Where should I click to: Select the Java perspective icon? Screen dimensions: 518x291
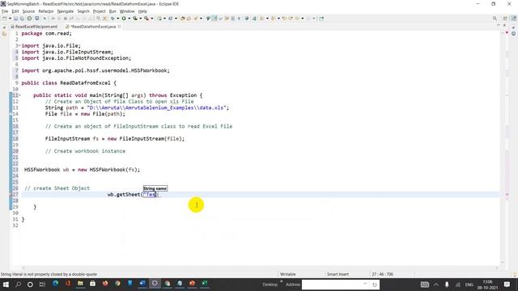(x=514, y=19)
